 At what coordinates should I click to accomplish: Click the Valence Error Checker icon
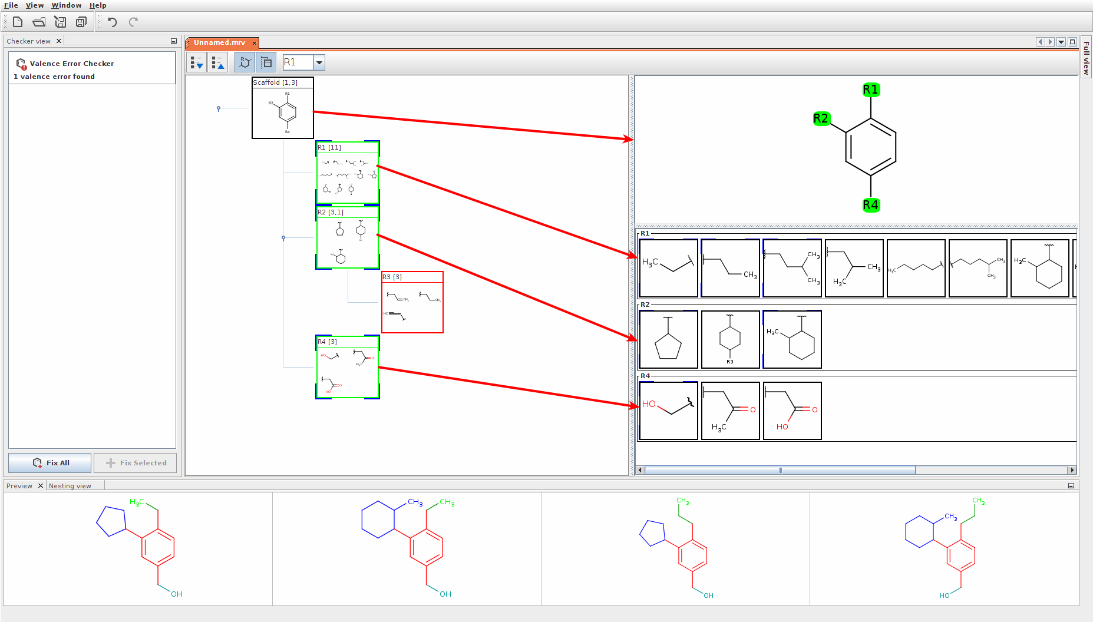tap(21, 64)
